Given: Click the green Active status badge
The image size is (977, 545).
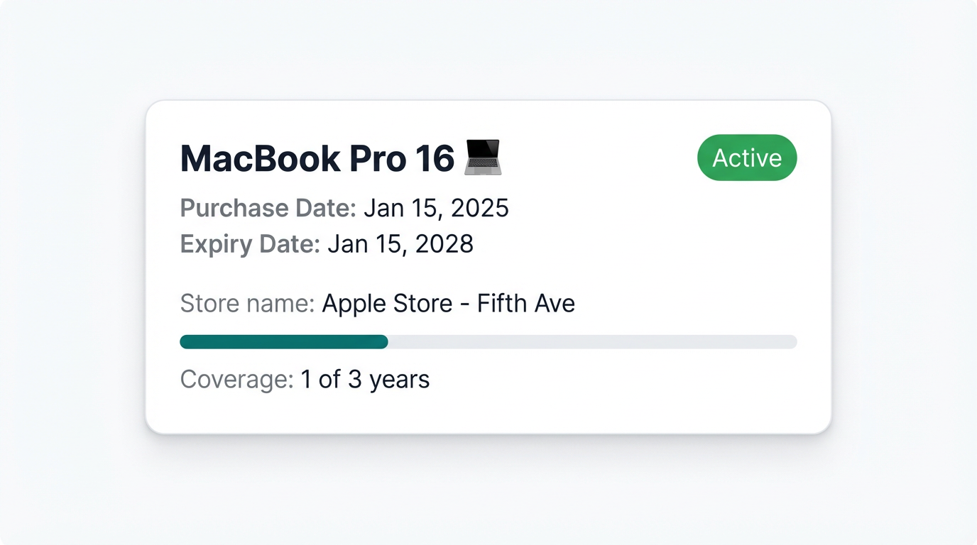Looking at the screenshot, I should point(747,158).
